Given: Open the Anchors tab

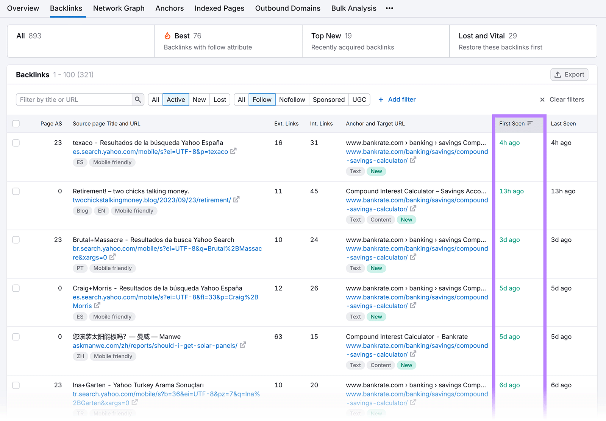Looking at the screenshot, I should (169, 8).
